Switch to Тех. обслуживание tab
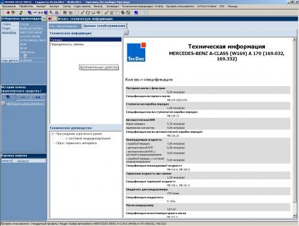Viewport: 299px width, 226px height. point(65,26)
